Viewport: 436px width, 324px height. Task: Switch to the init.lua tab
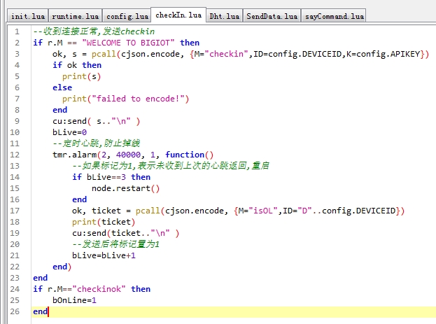28,16
